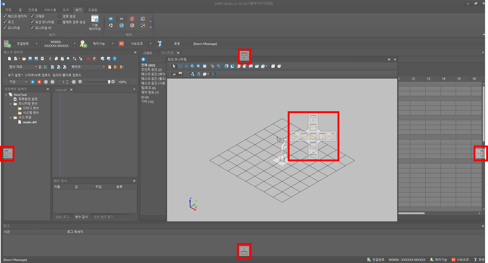488x263 pixels.
Task: Click the gear icon in the monitoring panel
Action: point(143,59)
